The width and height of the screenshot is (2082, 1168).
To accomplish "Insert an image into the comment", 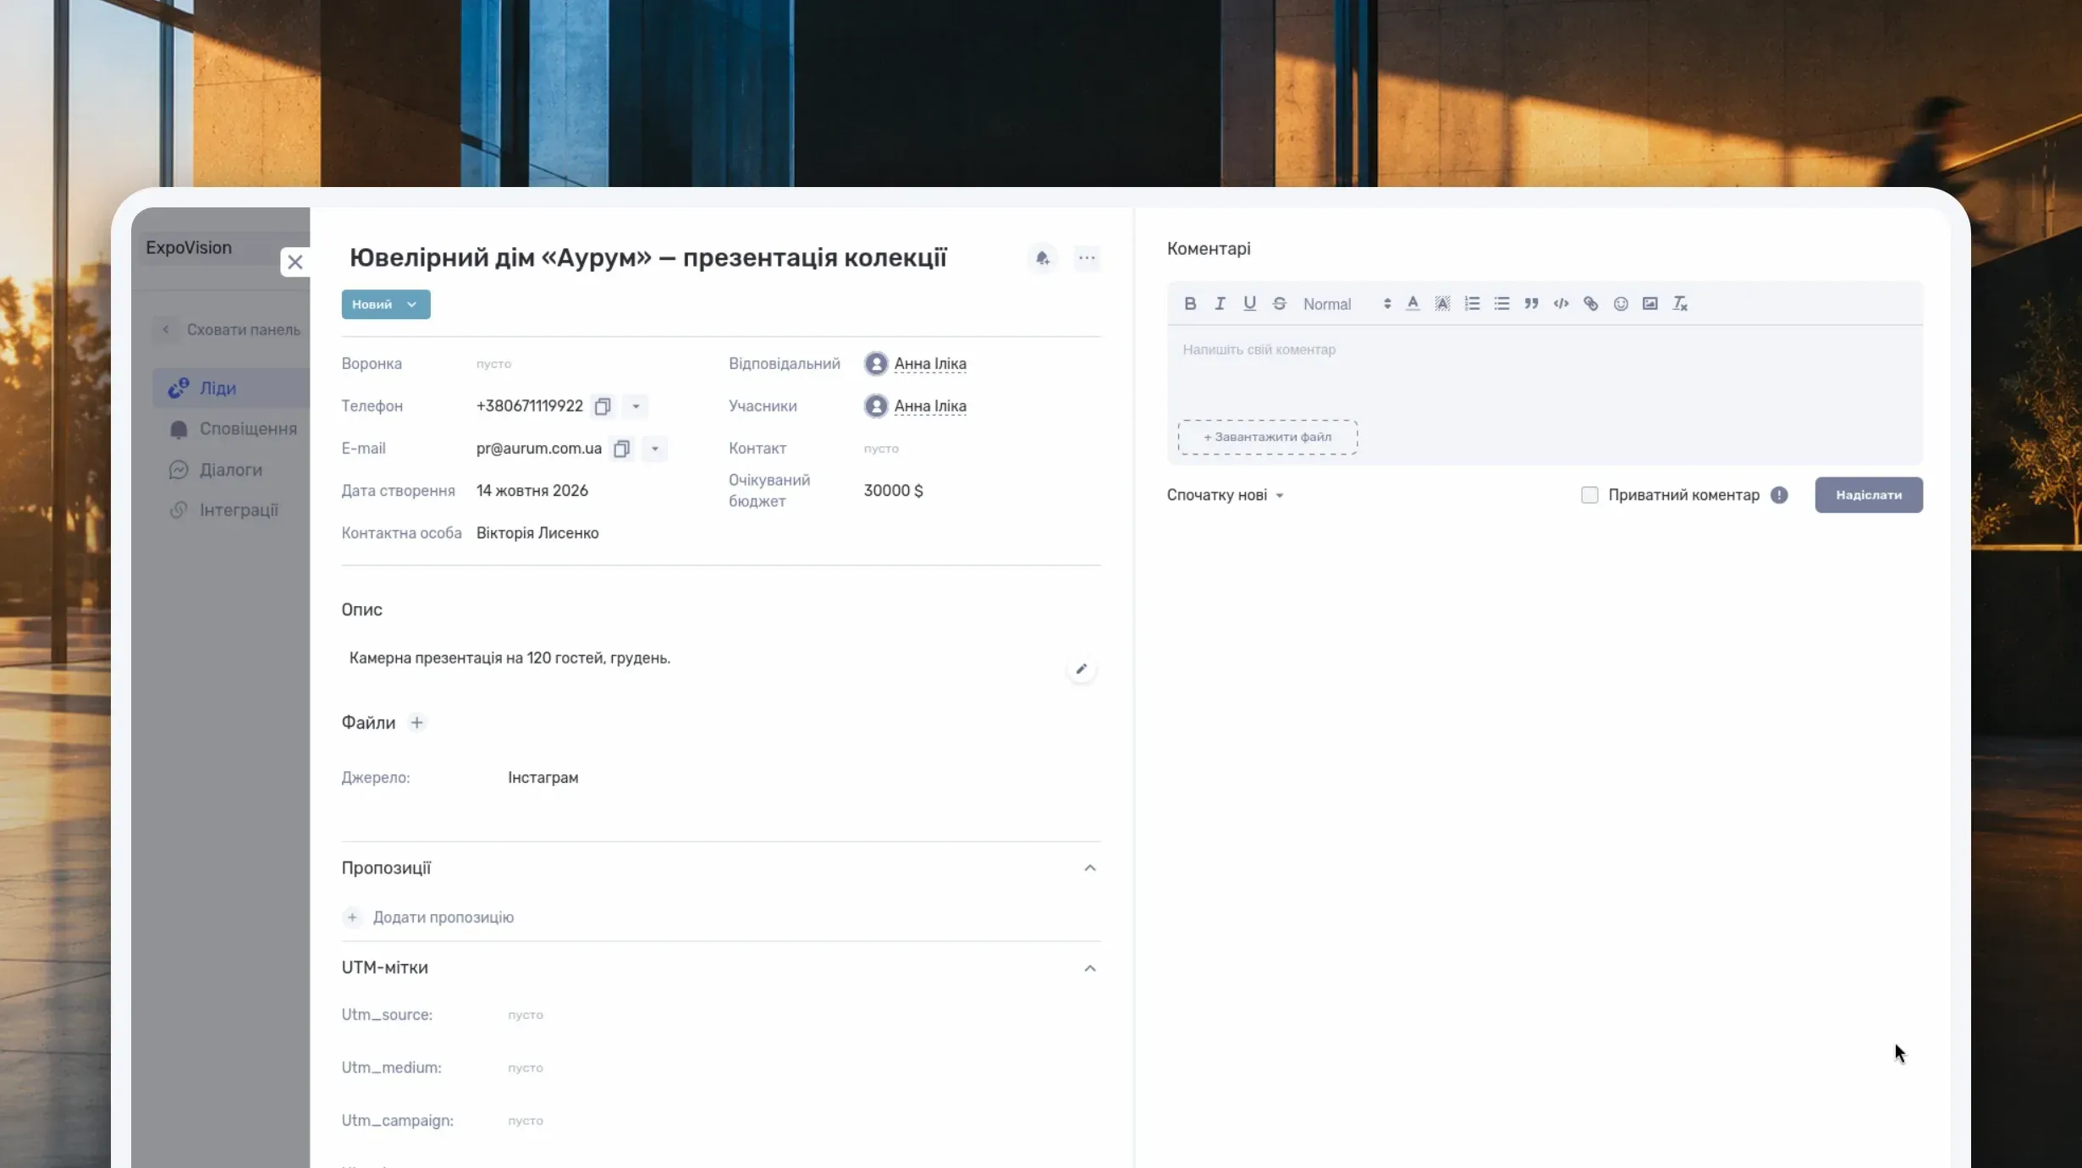I will coord(1650,304).
